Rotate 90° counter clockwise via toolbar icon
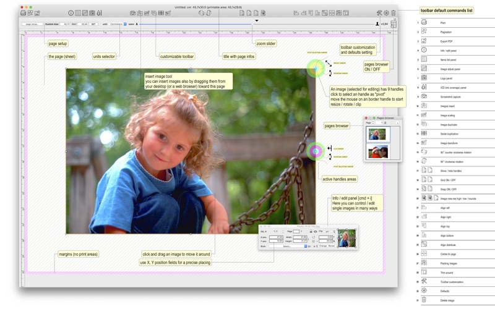The width and height of the screenshot is (495, 309). click(x=202, y=13)
